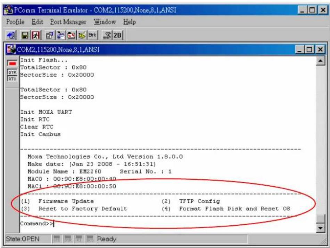Image resolution: width=330 pixels, height=248 pixels.
Task: Open the Edit menu
Action: coord(37,22)
